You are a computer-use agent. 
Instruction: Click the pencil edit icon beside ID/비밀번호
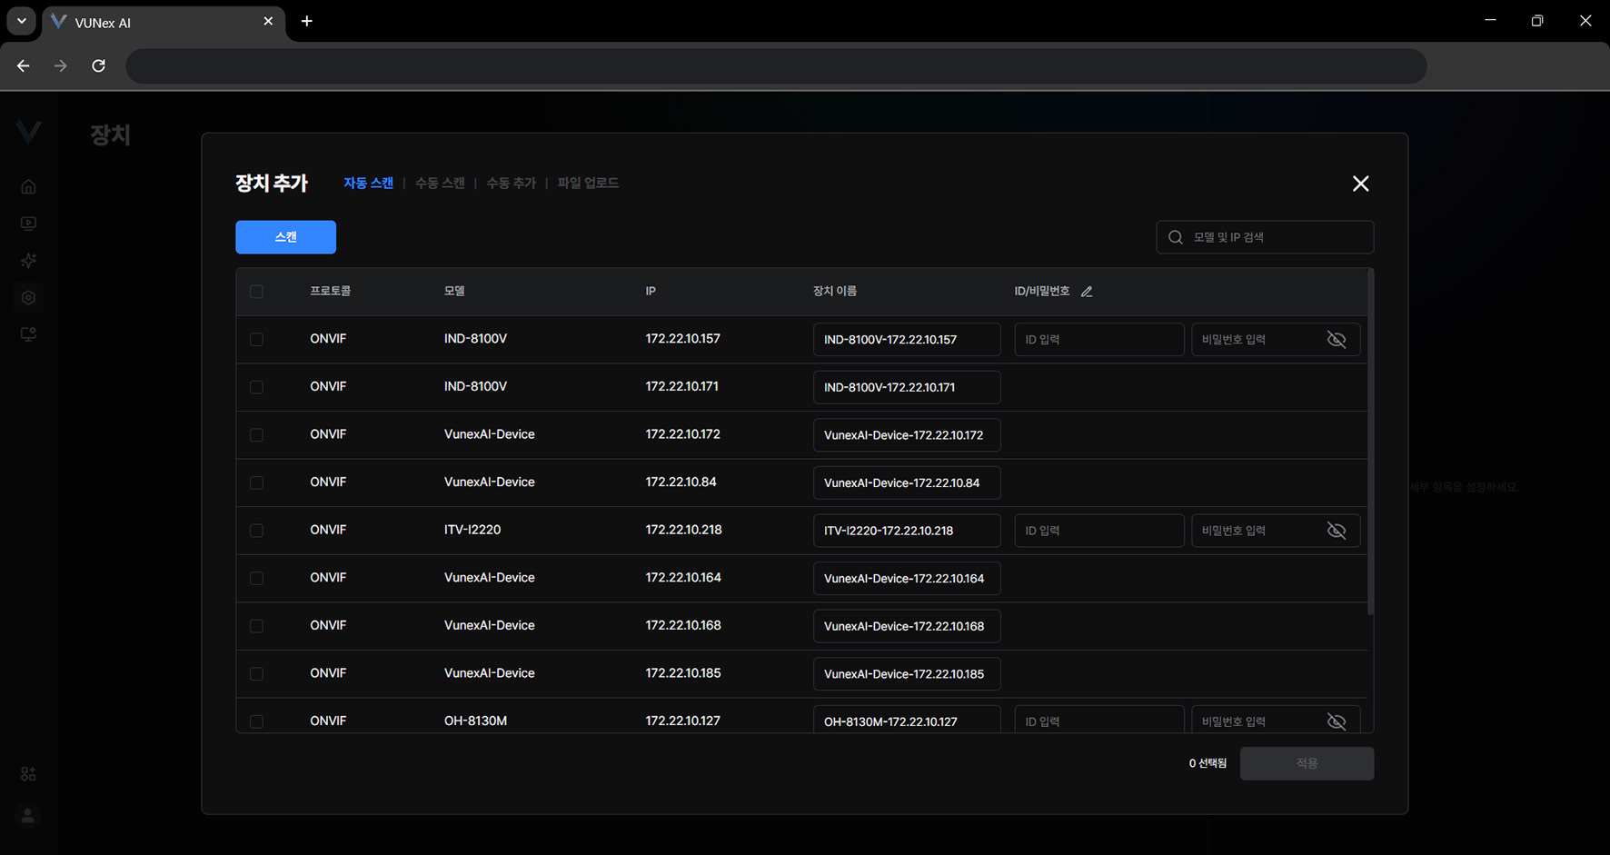[x=1087, y=292]
